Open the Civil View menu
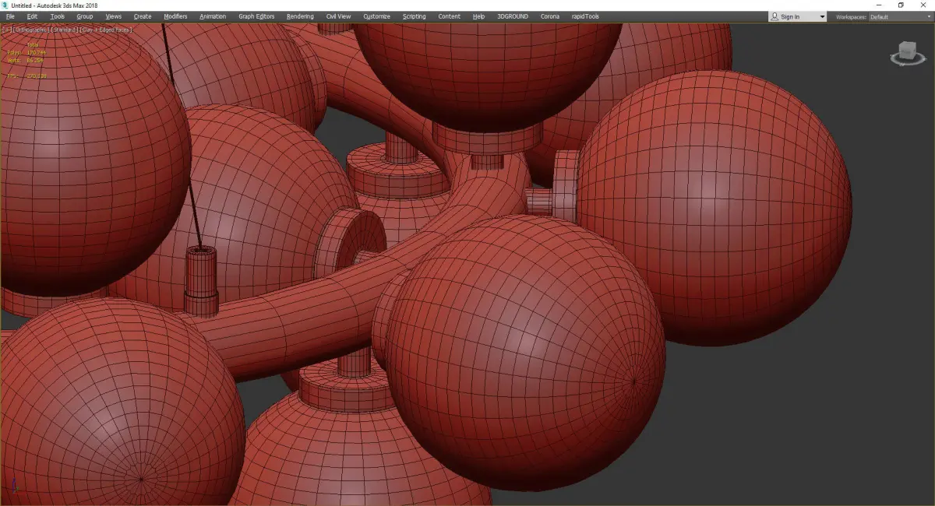This screenshot has width=935, height=506. (338, 16)
